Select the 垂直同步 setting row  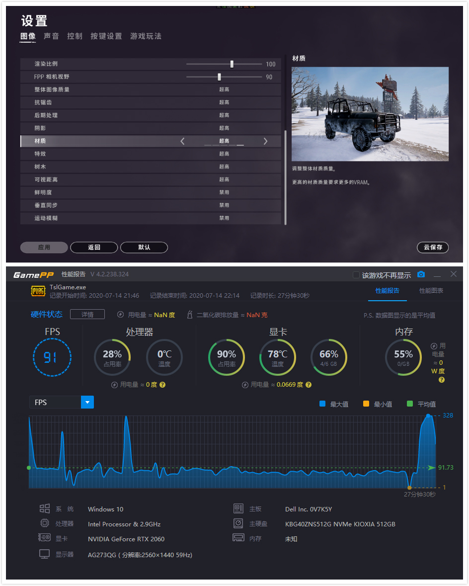[151, 205]
